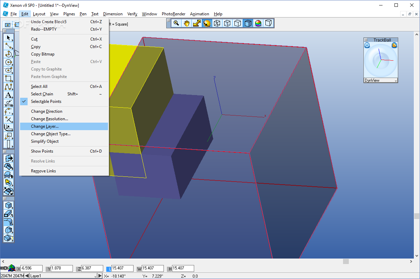The width and height of the screenshot is (420, 279).
Task: Open the Dimension menu
Action: click(x=113, y=14)
